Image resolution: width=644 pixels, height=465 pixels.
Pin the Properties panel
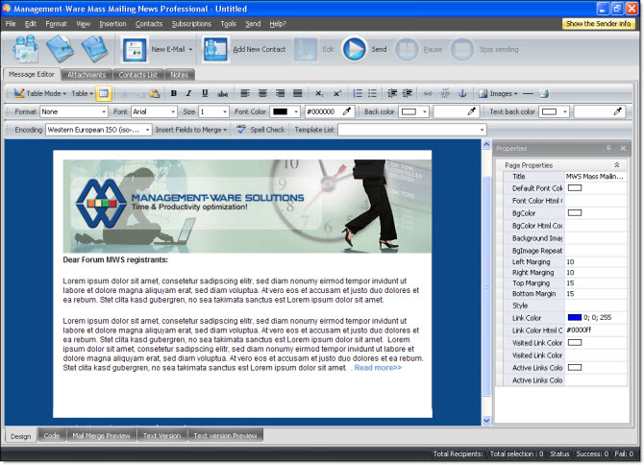click(x=608, y=149)
